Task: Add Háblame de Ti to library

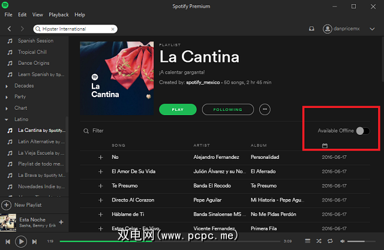Action: tap(100, 215)
